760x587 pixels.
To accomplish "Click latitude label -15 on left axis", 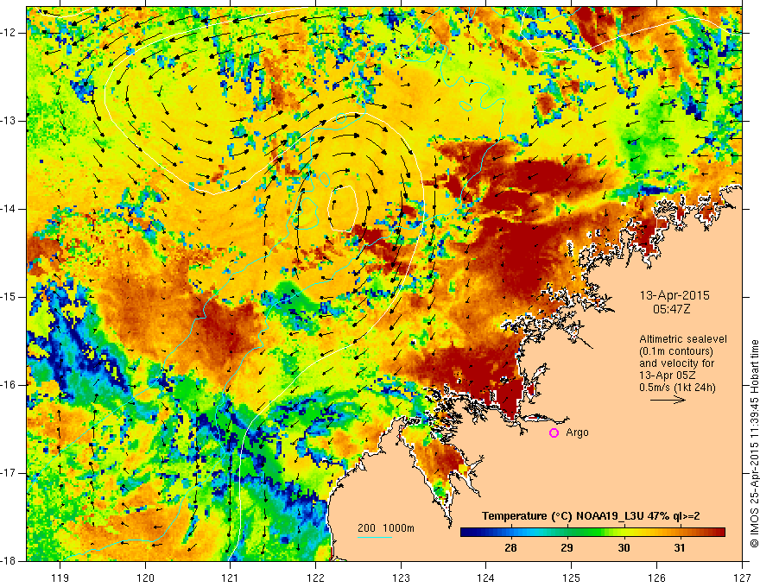I will [9, 297].
